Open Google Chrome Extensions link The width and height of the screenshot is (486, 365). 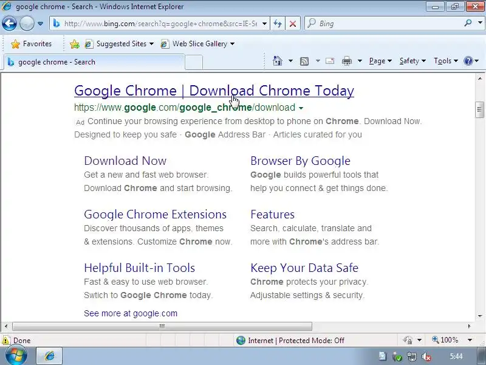coord(156,215)
